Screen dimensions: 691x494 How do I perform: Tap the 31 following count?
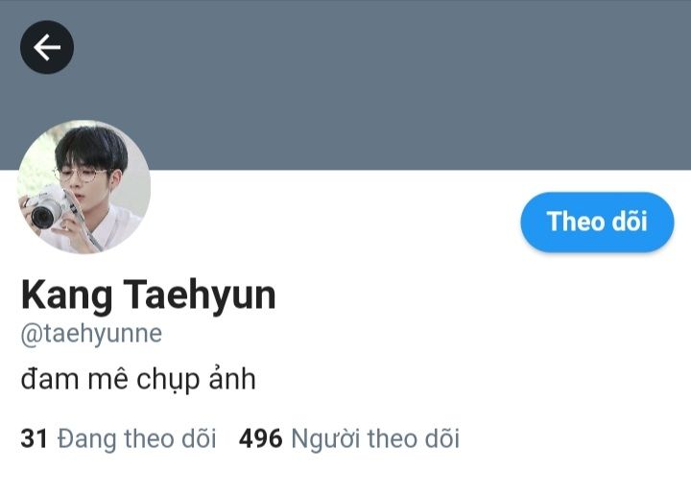pyautogui.click(x=34, y=438)
